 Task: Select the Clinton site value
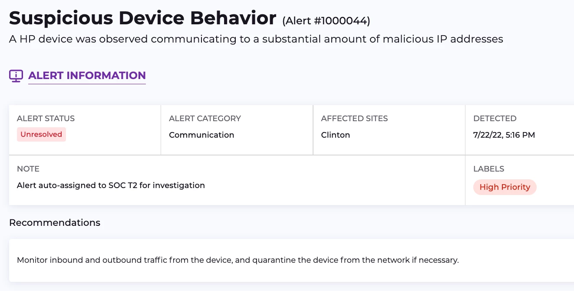(335, 135)
